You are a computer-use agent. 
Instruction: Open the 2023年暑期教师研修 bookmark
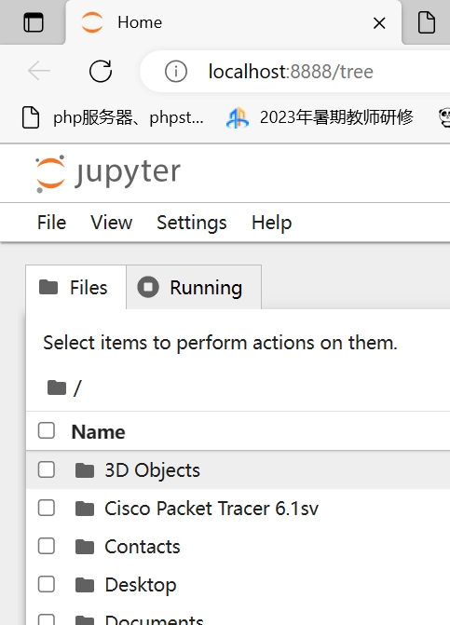(x=320, y=117)
